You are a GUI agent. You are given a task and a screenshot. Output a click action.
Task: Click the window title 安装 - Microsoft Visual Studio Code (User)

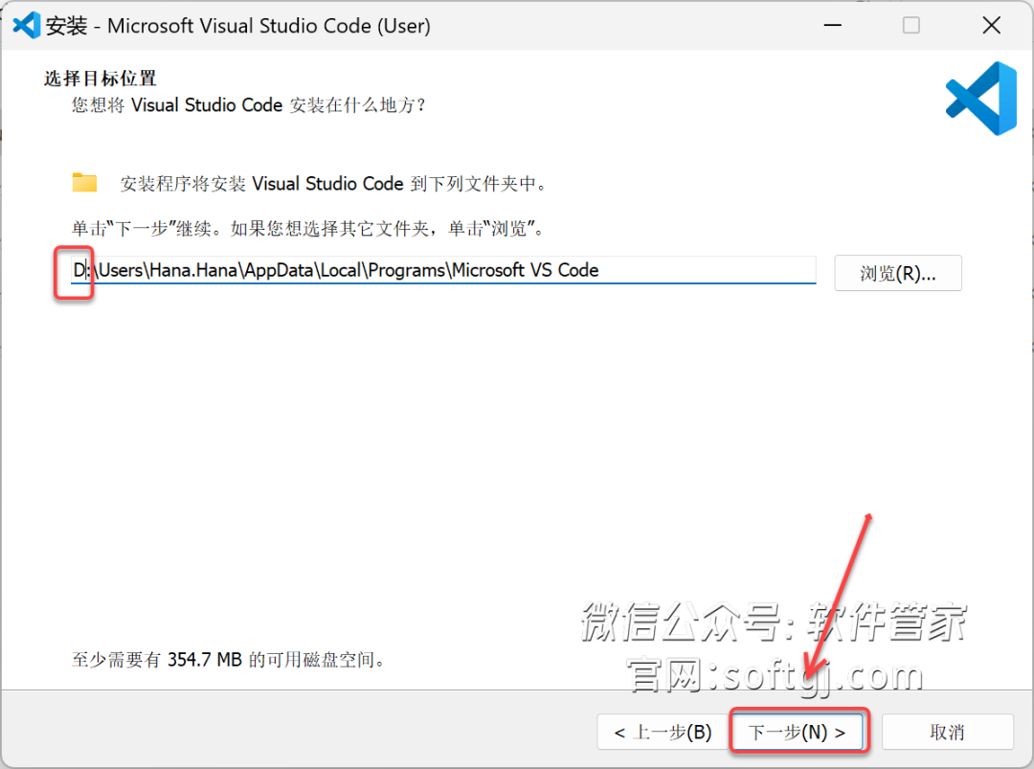coord(238,26)
